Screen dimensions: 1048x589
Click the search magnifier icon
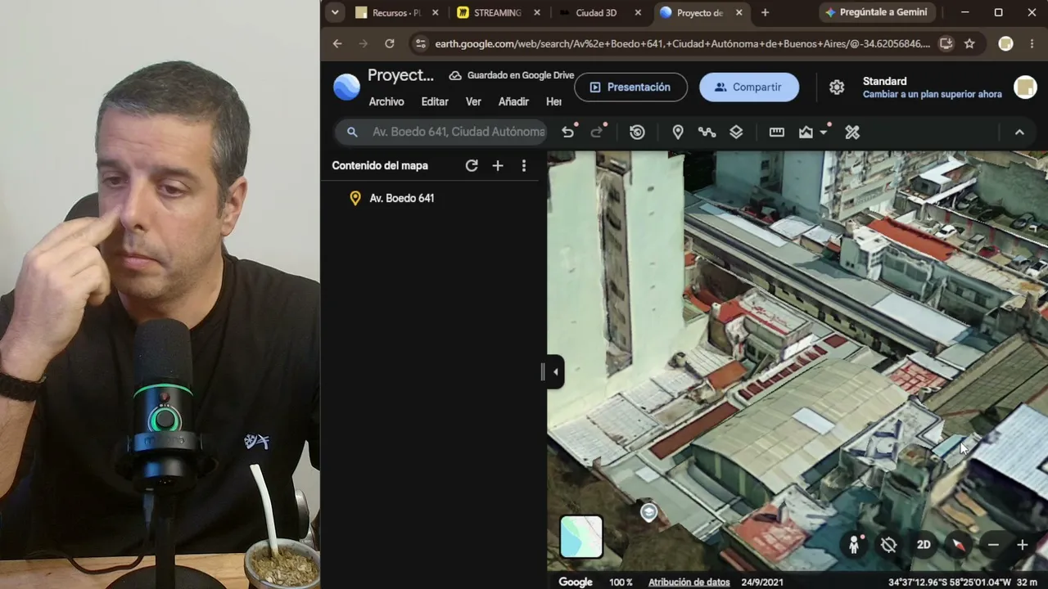[352, 132]
